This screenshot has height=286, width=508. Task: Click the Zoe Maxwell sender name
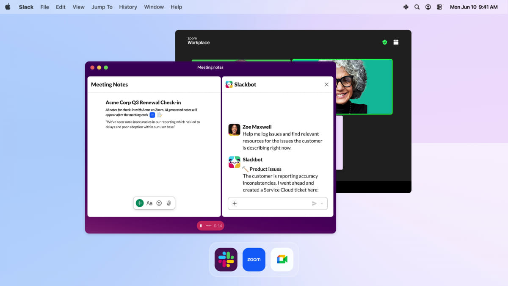tap(257, 127)
